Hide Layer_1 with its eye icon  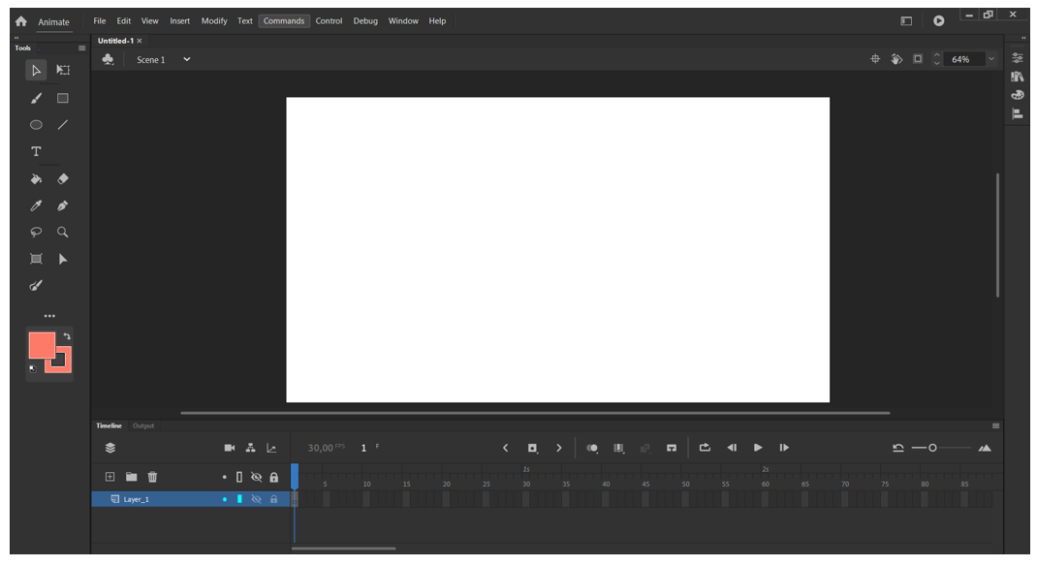[257, 499]
